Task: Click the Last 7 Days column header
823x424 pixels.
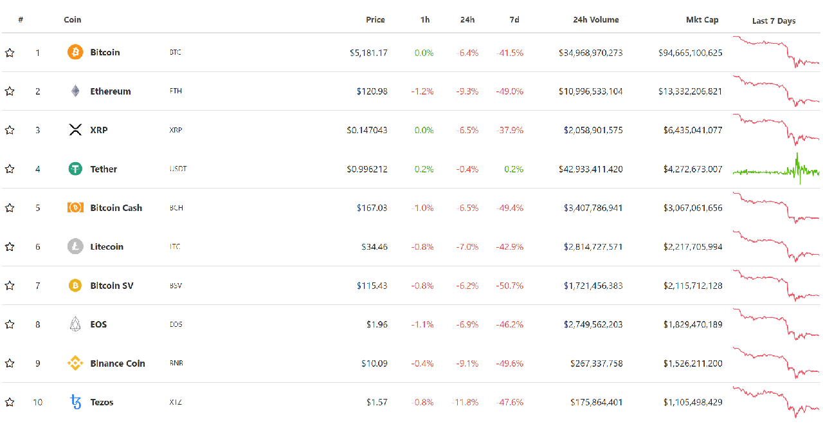Action: [774, 21]
